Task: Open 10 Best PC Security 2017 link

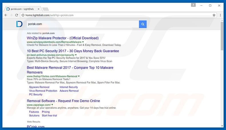Action: [x=73, y=51]
